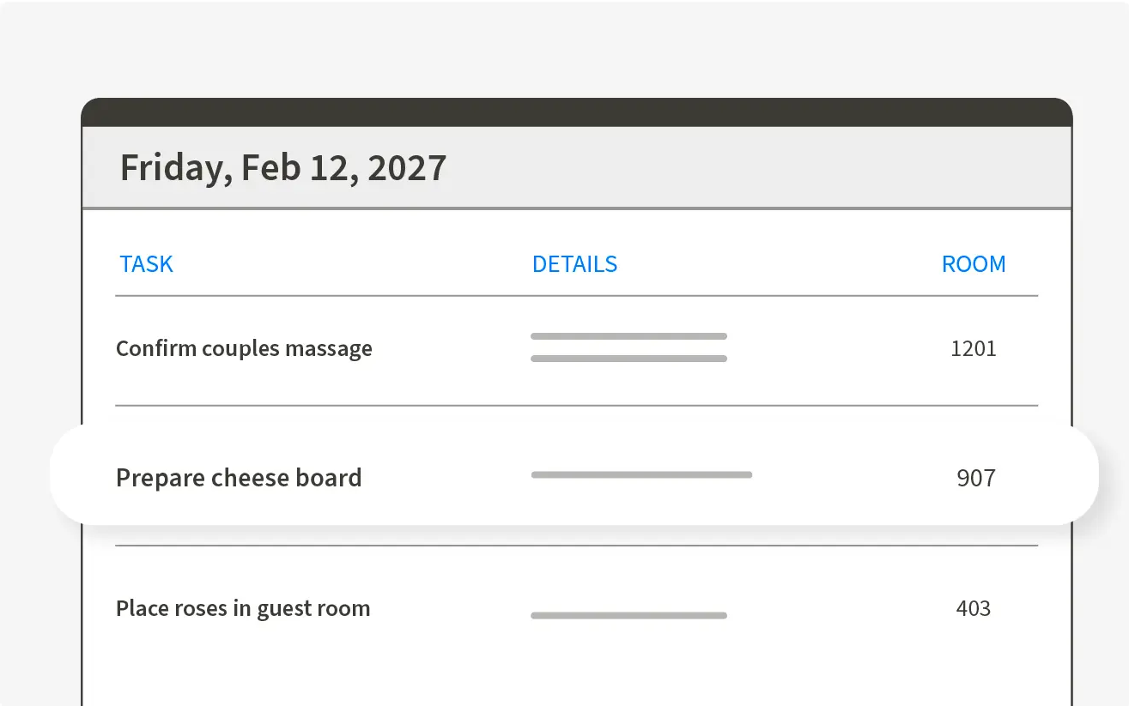Screen dimensions: 1129x706
Task: Sort by the ROOM column header
Action: pyautogui.click(x=973, y=264)
